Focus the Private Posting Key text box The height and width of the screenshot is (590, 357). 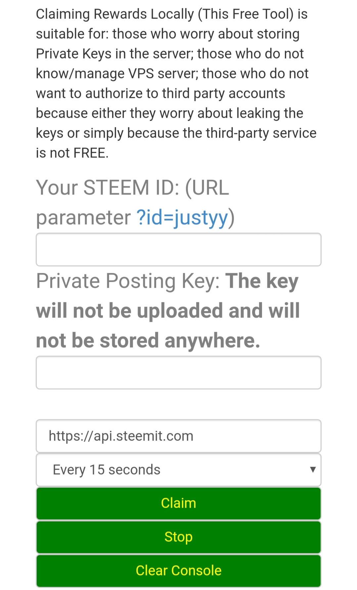point(178,372)
